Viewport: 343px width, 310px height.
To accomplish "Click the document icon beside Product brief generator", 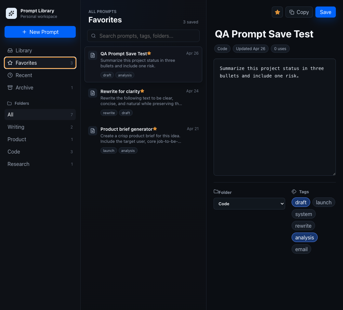I will 93,130.
